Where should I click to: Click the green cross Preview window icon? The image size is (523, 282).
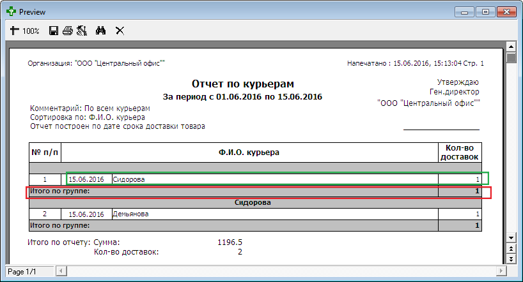11,11
